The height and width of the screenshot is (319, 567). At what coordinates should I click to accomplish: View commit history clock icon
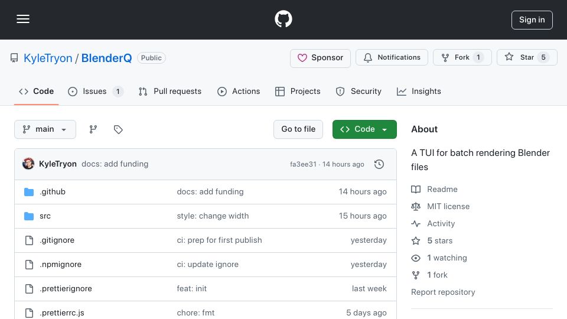point(379,164)
